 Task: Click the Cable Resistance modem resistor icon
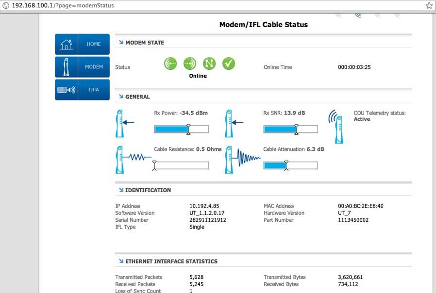tap(133, 160)
